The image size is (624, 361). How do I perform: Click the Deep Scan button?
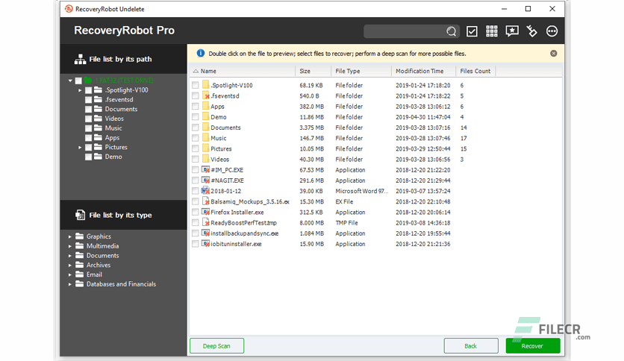coord(217,346)
